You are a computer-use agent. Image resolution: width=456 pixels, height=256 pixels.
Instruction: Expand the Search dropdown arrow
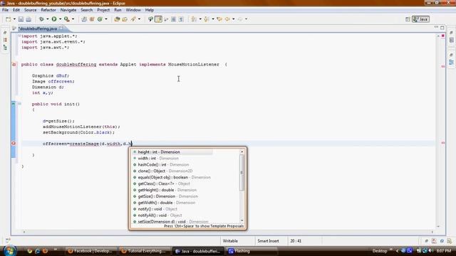point(139,19)
